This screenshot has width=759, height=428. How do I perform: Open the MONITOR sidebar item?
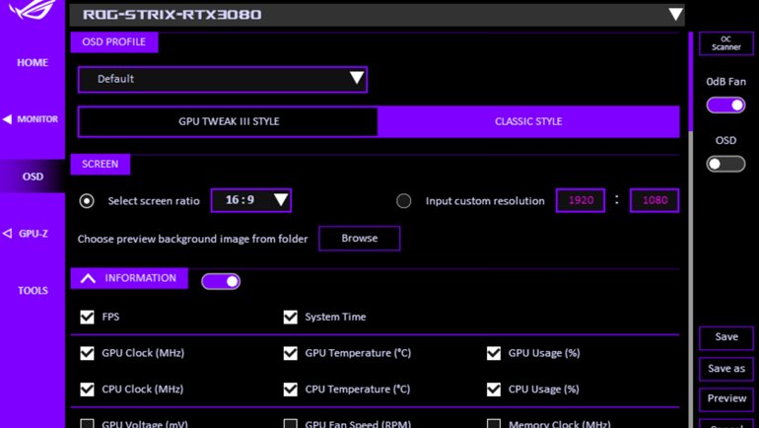37,119
